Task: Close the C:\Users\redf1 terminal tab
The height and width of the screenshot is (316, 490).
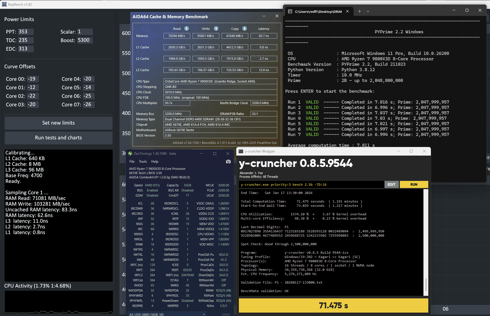Action: click(347, 11)
